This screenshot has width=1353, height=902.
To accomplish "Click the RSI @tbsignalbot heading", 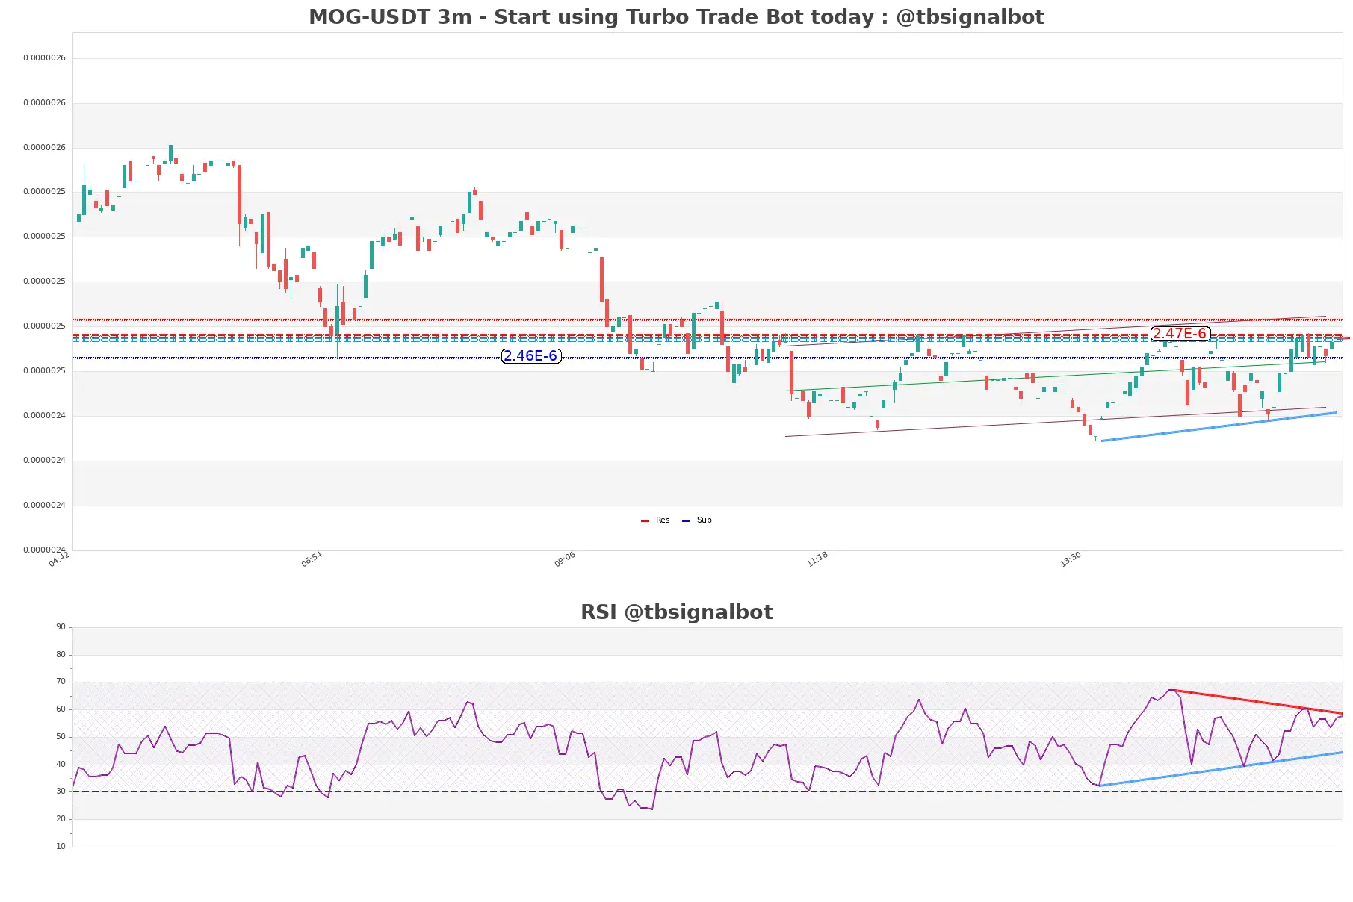I will (x=676, y=612).
